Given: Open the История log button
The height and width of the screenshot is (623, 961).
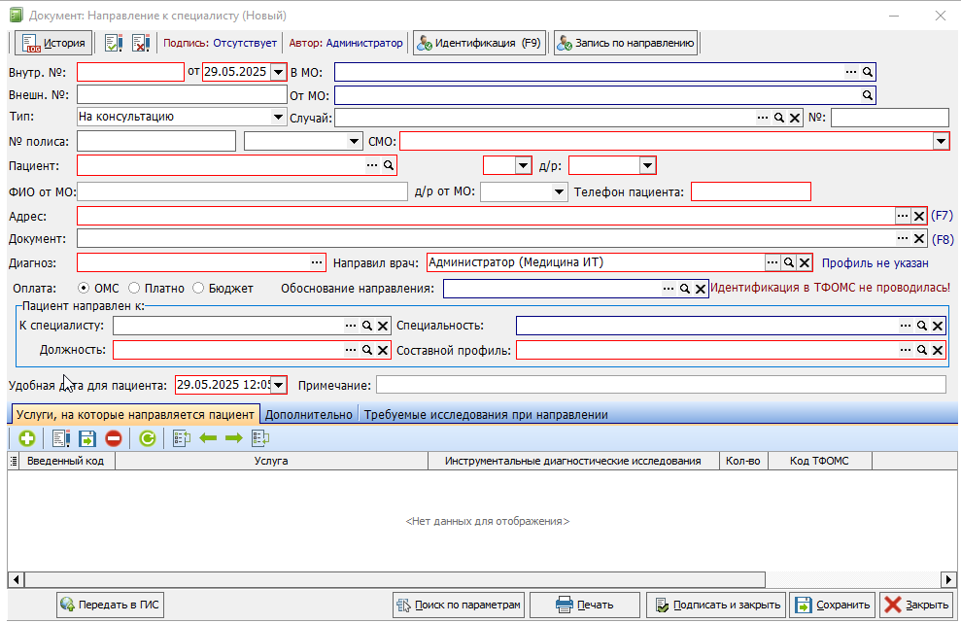Looking at the screenshot, I should [53, 43].
